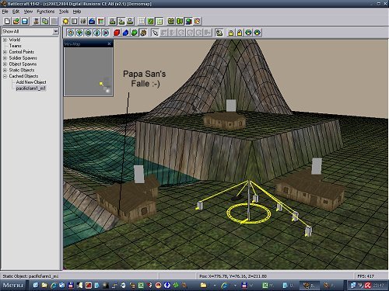Expand the Static Objects tree node

[x=5, y=70]
